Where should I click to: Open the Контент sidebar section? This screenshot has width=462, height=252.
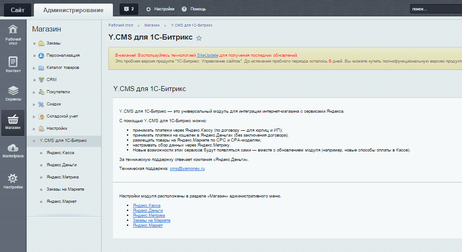coord(13,64)
